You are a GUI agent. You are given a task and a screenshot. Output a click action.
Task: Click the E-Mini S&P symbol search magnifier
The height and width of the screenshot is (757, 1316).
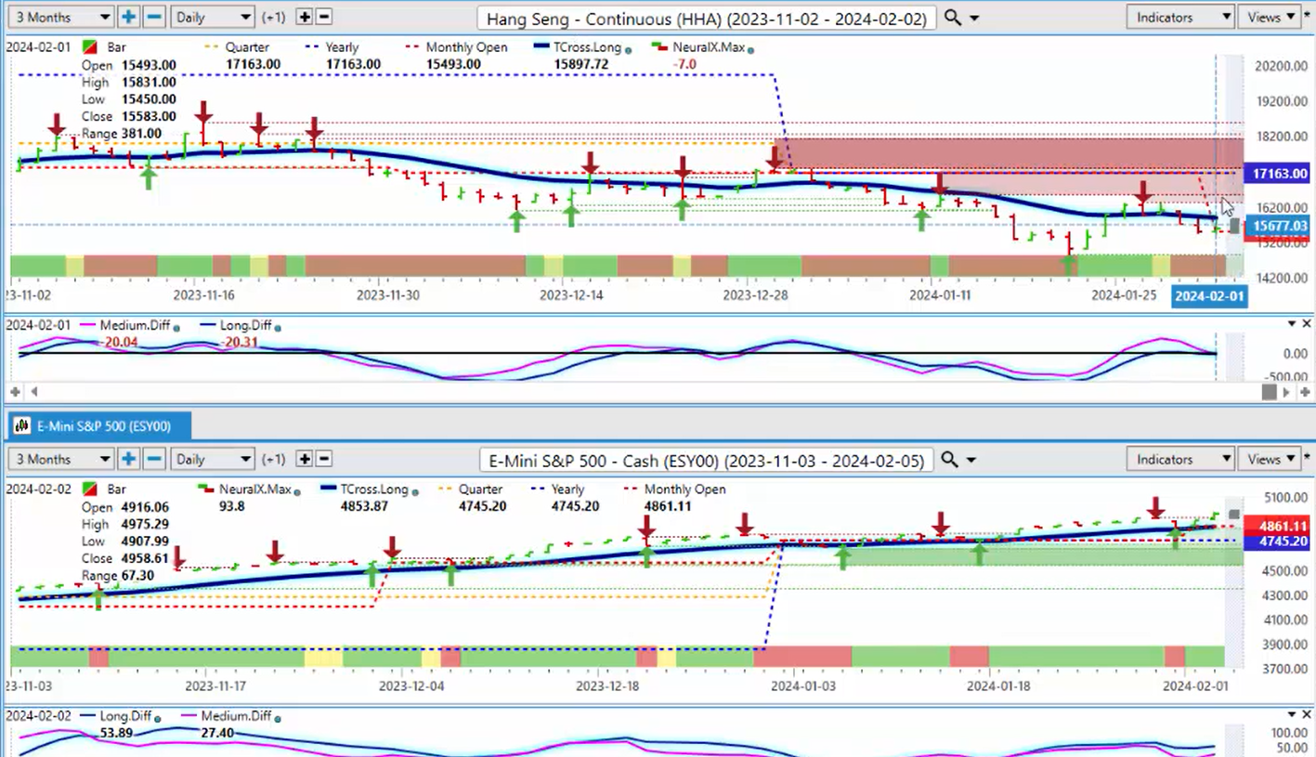point(949,459)
